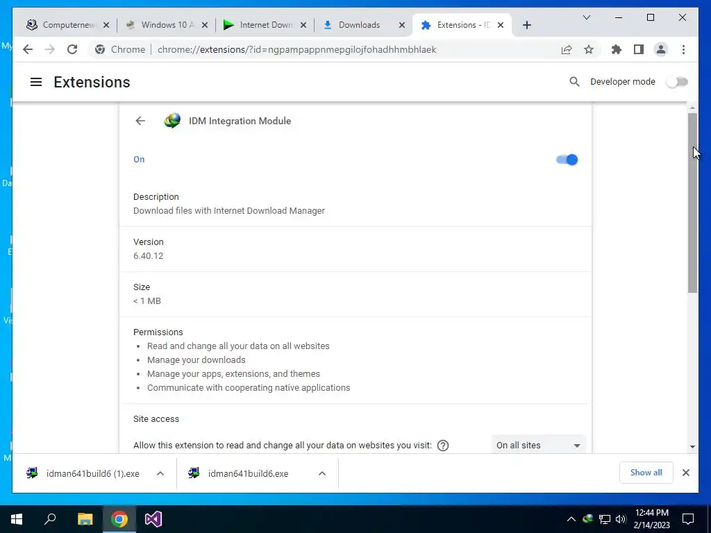Click the scrollbar down arrow

[692, 447]
